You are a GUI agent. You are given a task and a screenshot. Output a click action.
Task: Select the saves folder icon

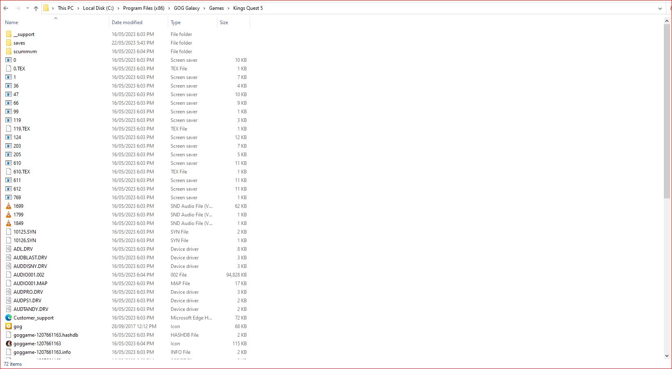click(x=9, y=43)
